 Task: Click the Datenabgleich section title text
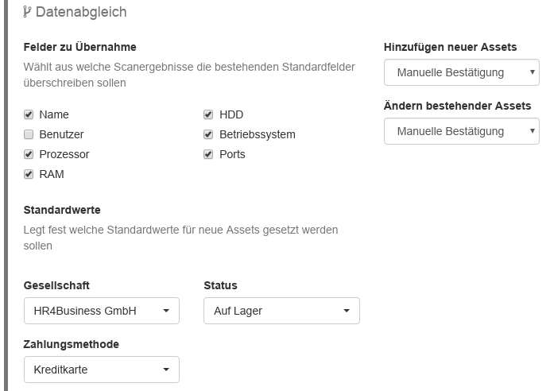click(80, 13)
